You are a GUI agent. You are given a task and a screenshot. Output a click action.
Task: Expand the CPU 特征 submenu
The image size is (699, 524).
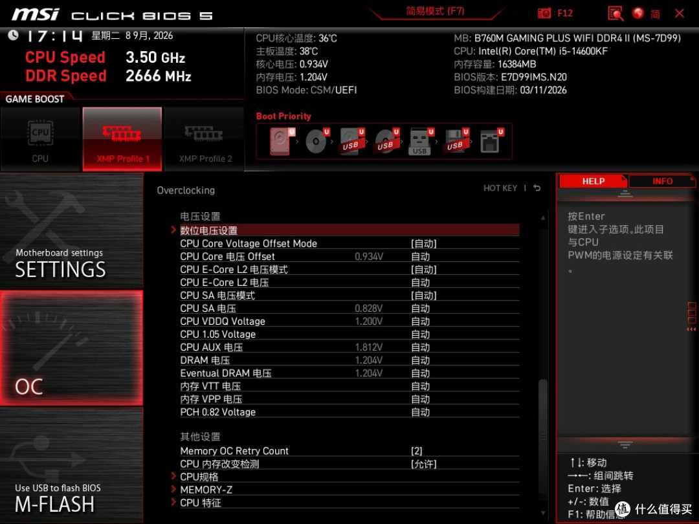tap(349, 502)
